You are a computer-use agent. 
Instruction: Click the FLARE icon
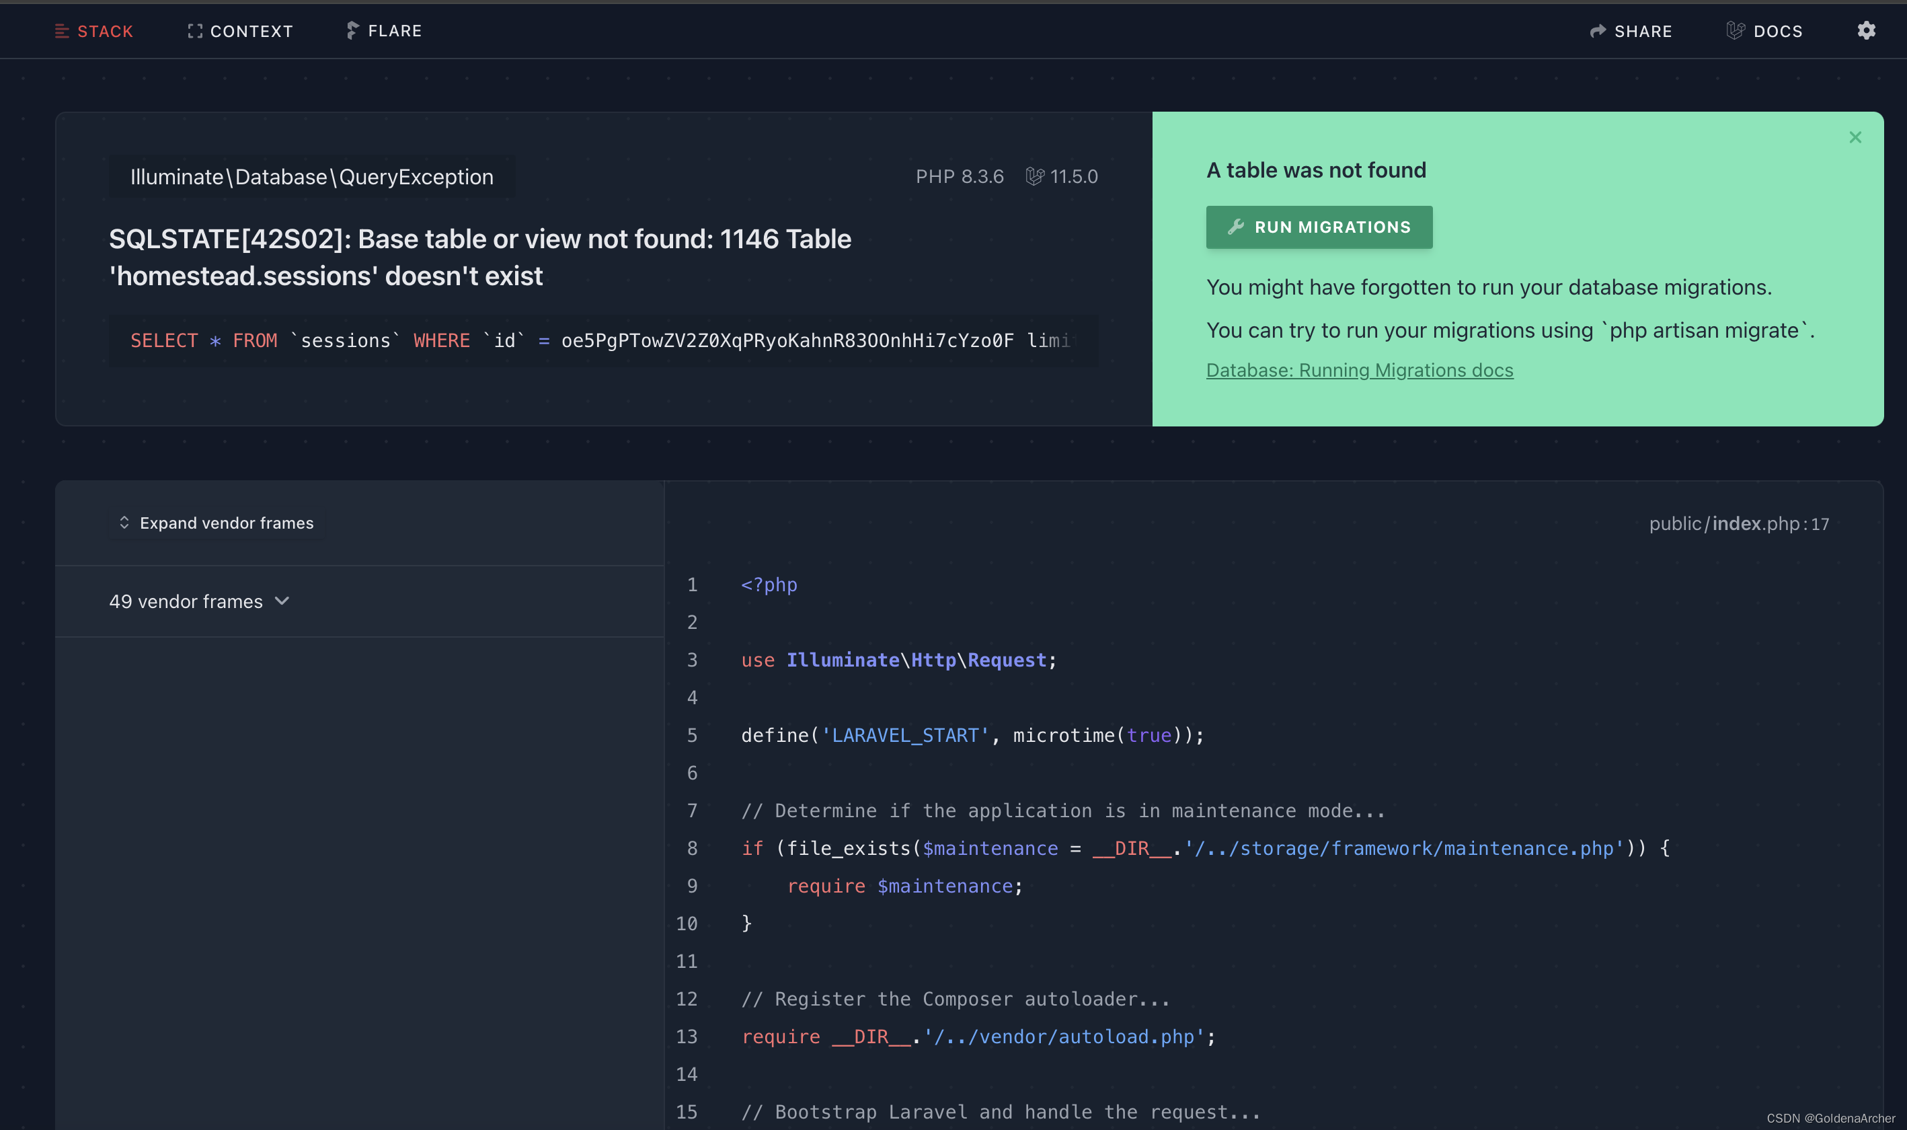(x=352, y=30)
